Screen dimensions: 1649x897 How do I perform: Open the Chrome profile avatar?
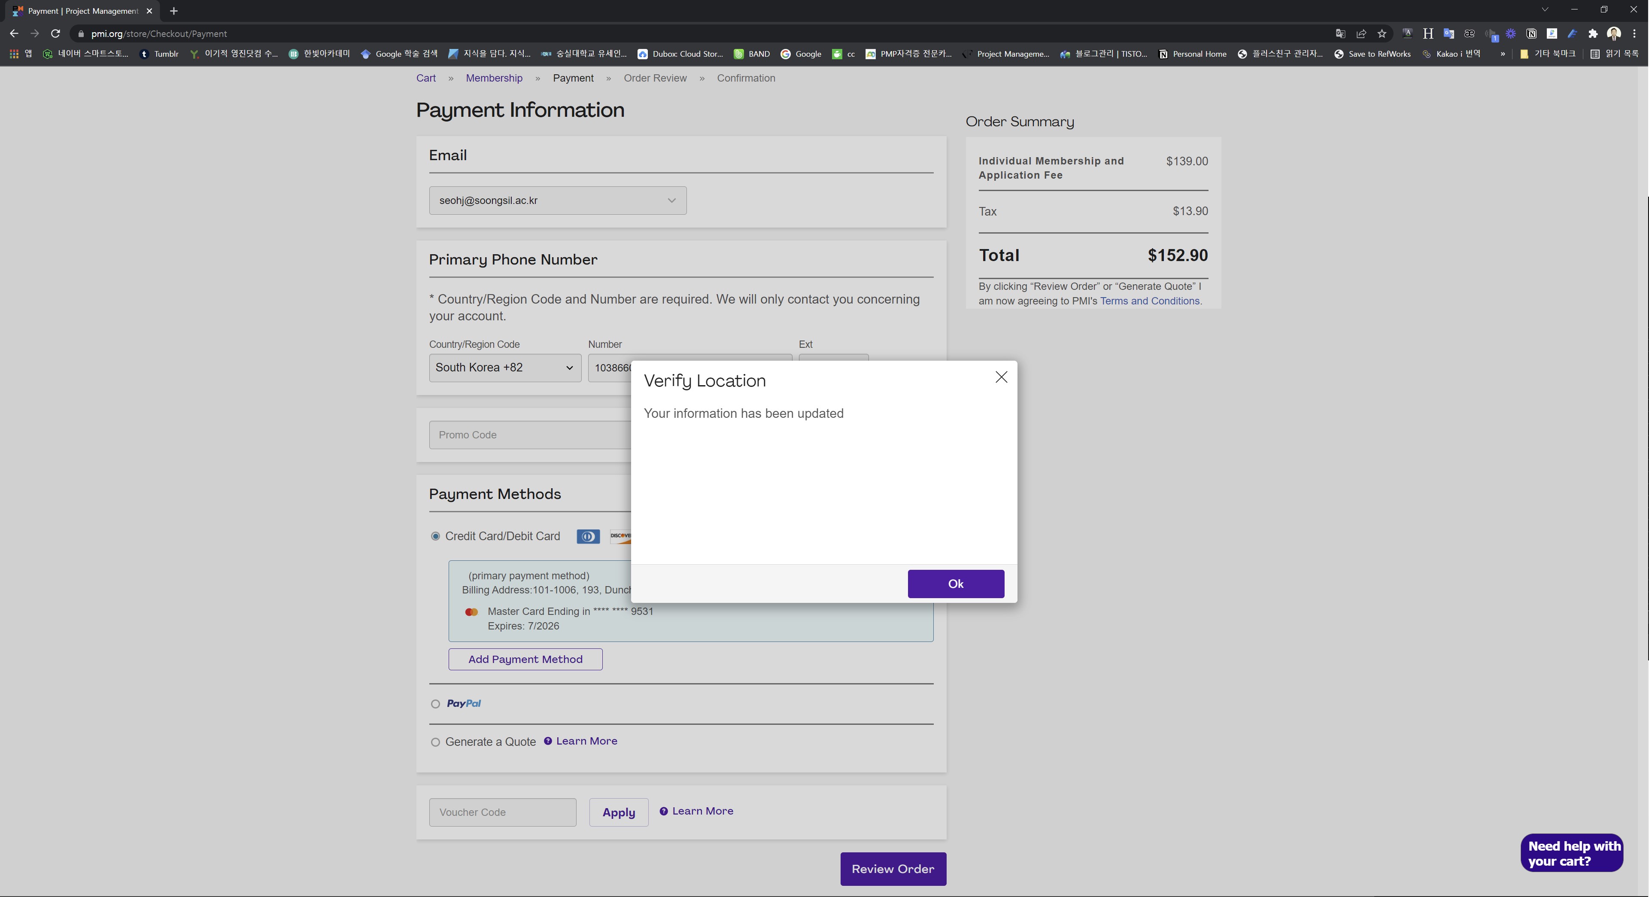[x=1614, y=33]
